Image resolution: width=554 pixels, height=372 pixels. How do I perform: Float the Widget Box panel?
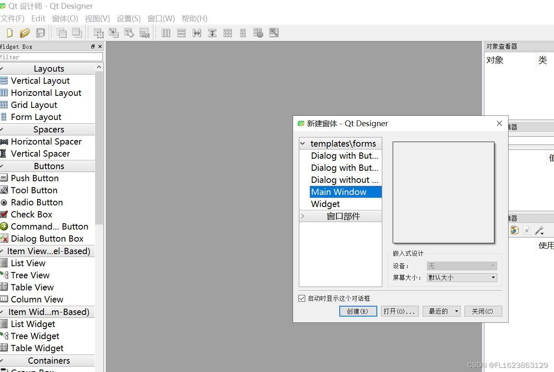click(x=93, y=47)
